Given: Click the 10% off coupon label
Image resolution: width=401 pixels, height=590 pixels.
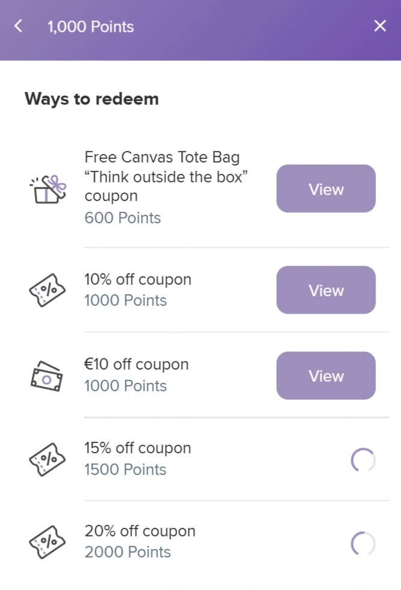Looking at the screenshot, I should pos(138,279).
